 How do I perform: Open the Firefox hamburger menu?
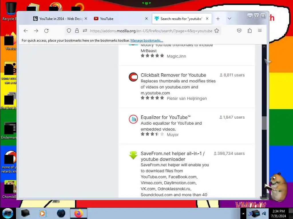(x=260, y=30)
